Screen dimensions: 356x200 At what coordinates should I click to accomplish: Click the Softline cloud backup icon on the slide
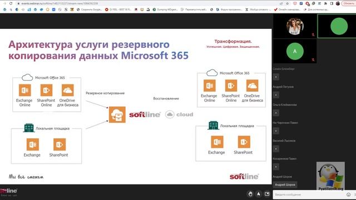(x=117, y=114)
